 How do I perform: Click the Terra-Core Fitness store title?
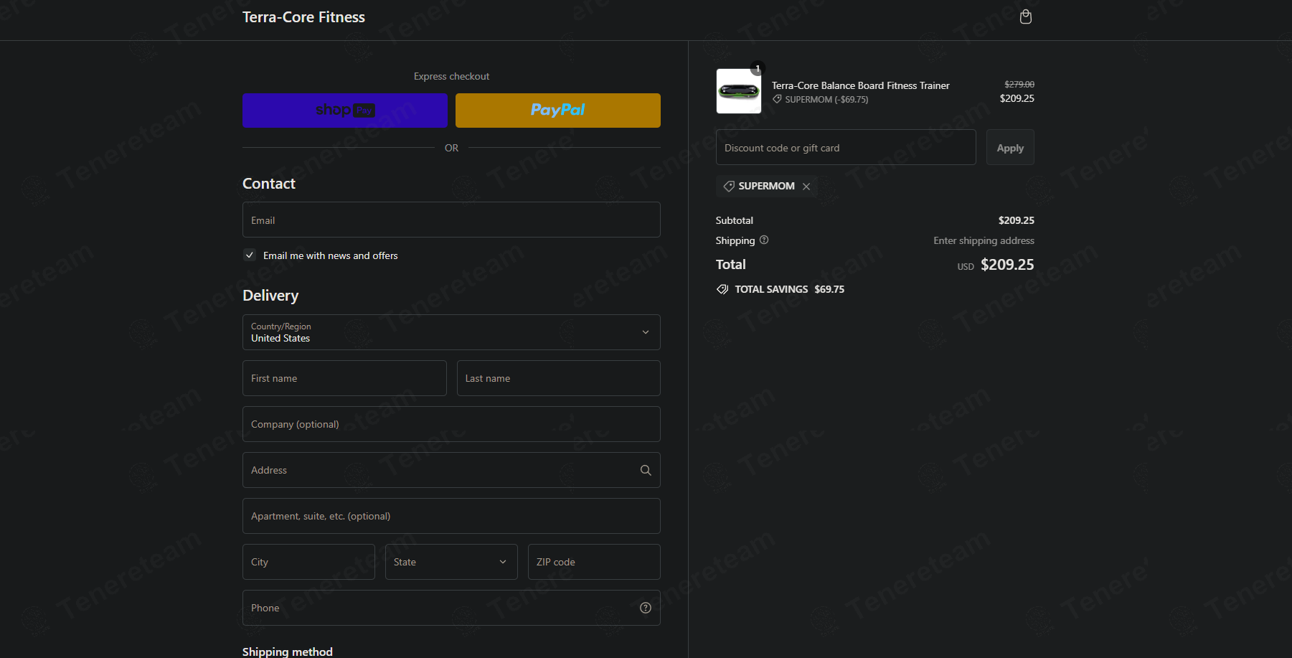click(303, 17)
